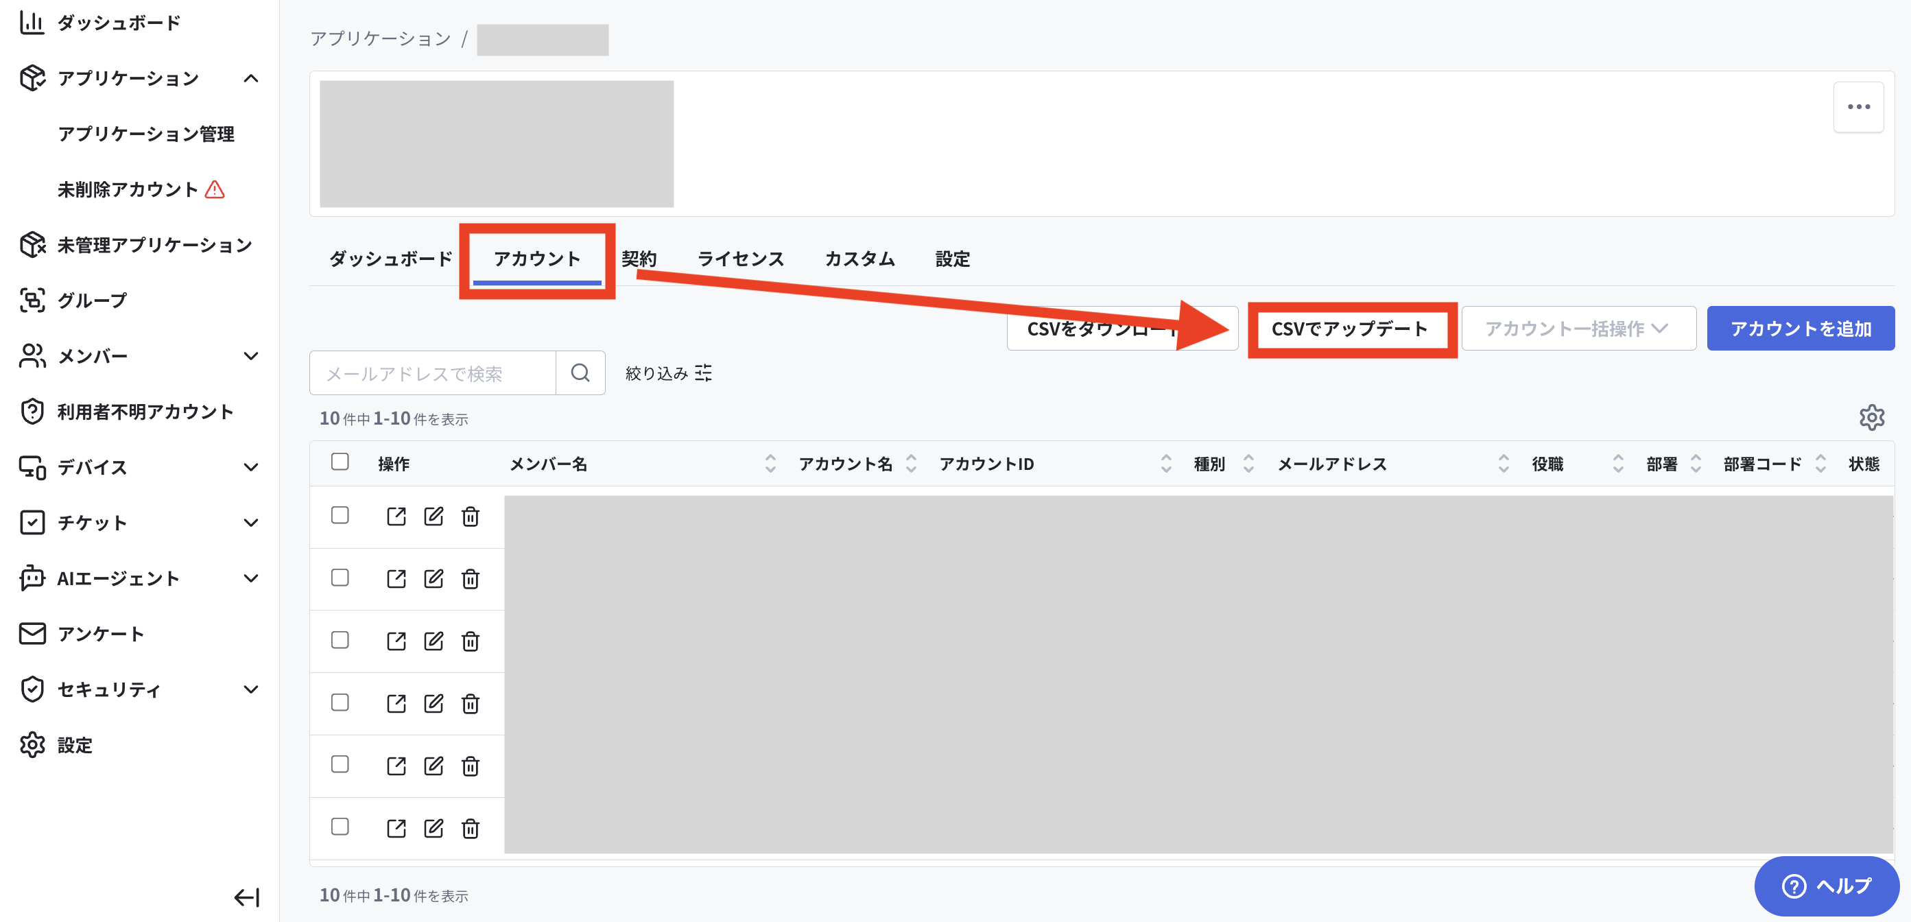This screenshot has width=1911, height=922.
Task: Open the アカウント一括操作 dropdown
Action: click(x=1578, y=329)
